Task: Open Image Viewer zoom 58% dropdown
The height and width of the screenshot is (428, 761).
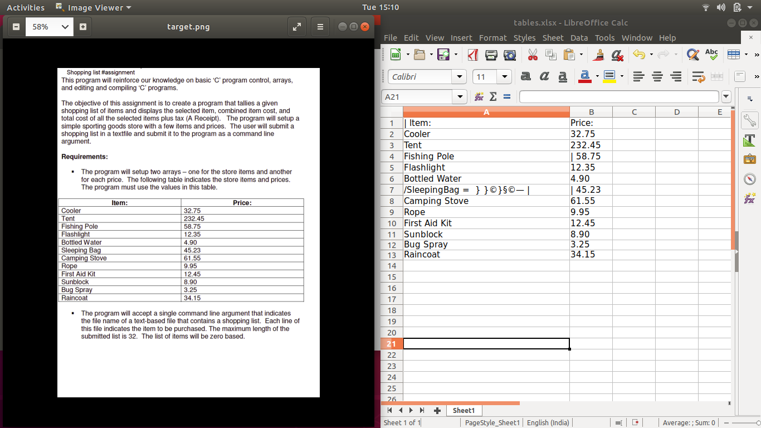Action: [65, 26]
